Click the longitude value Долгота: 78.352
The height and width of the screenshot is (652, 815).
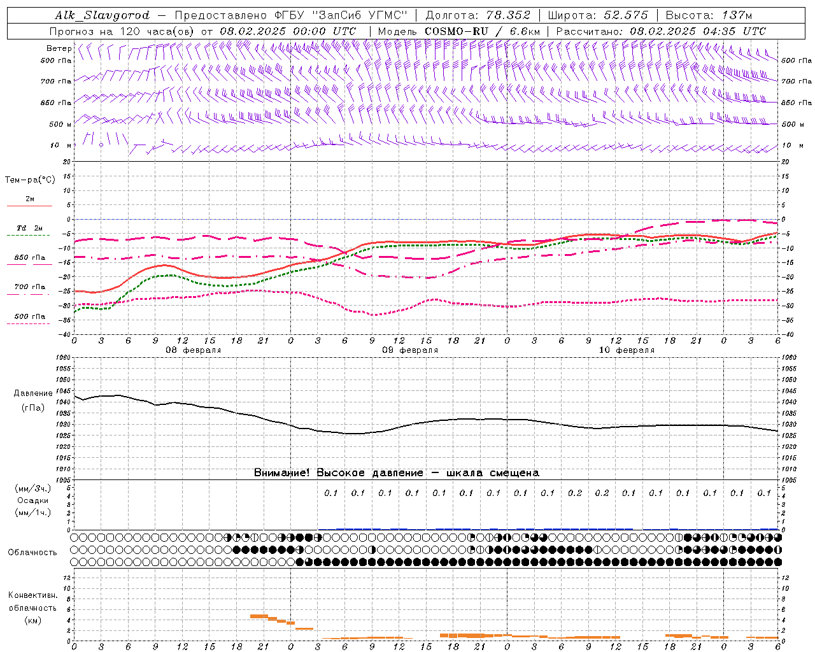point(478,15)
